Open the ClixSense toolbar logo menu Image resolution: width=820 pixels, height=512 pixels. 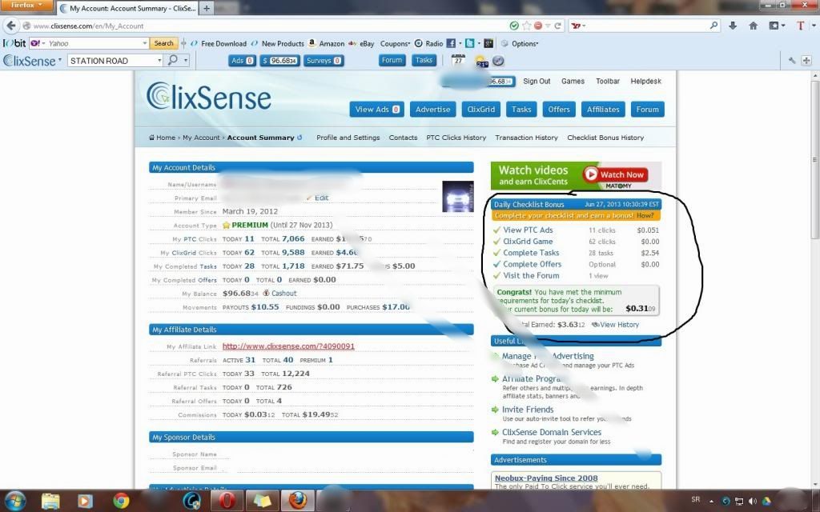(x=32, y=61)
